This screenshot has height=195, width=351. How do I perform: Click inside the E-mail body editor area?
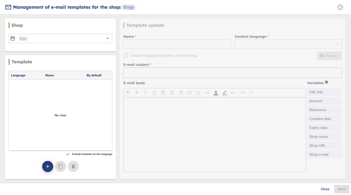pos(214,134)
